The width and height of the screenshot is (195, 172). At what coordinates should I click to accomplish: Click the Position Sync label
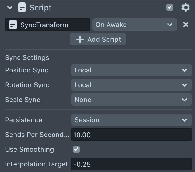[27, 70]
